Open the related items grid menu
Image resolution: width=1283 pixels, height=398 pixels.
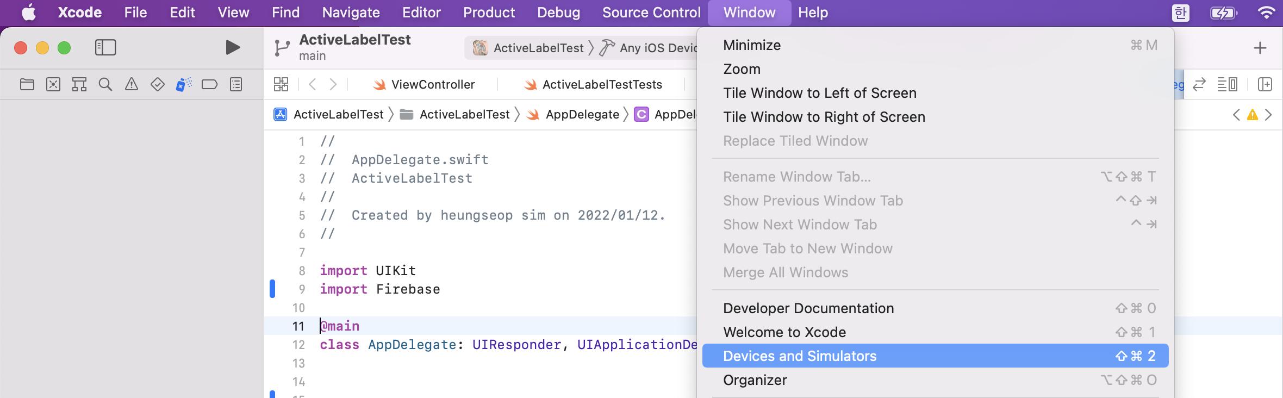tap(281, 84)
